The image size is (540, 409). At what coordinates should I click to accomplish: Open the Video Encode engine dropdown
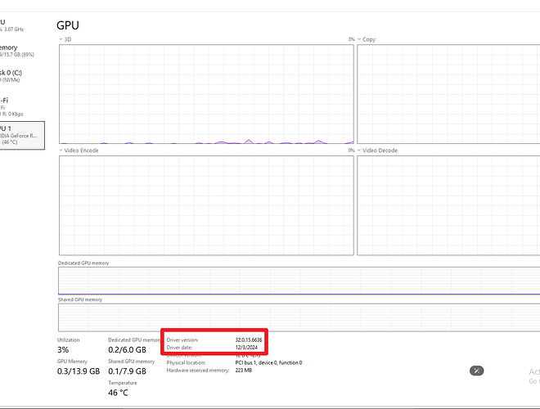61,151
